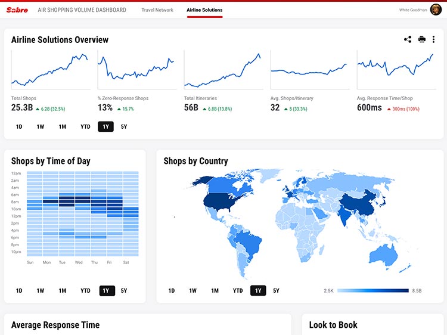Click the Sabre logo
This screenshot has height=335, width=447.
point(17,10)
